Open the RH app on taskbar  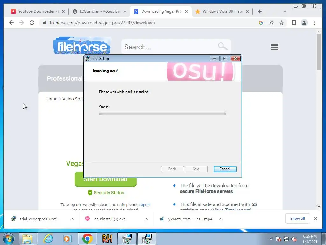click(x=107, y=239)
